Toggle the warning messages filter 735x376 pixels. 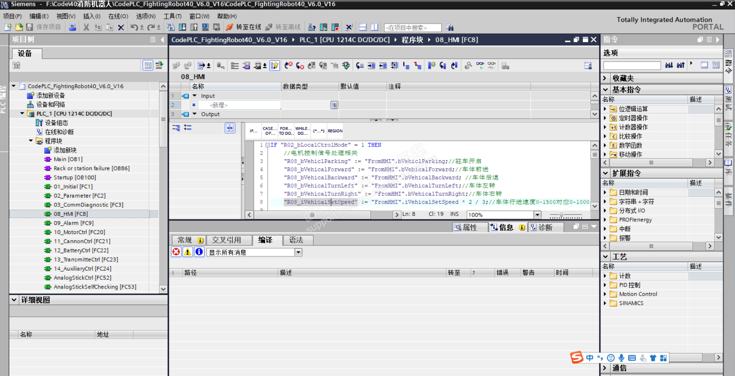coord(187,252)
